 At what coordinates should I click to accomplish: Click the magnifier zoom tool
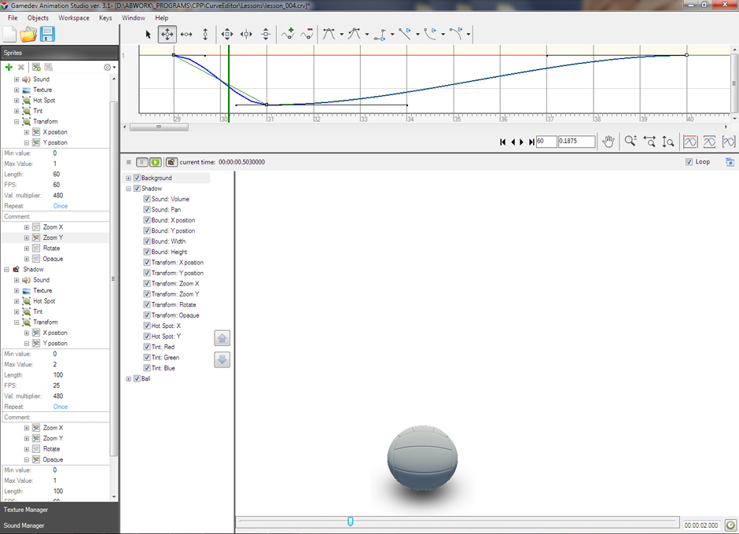pos(631,142)
